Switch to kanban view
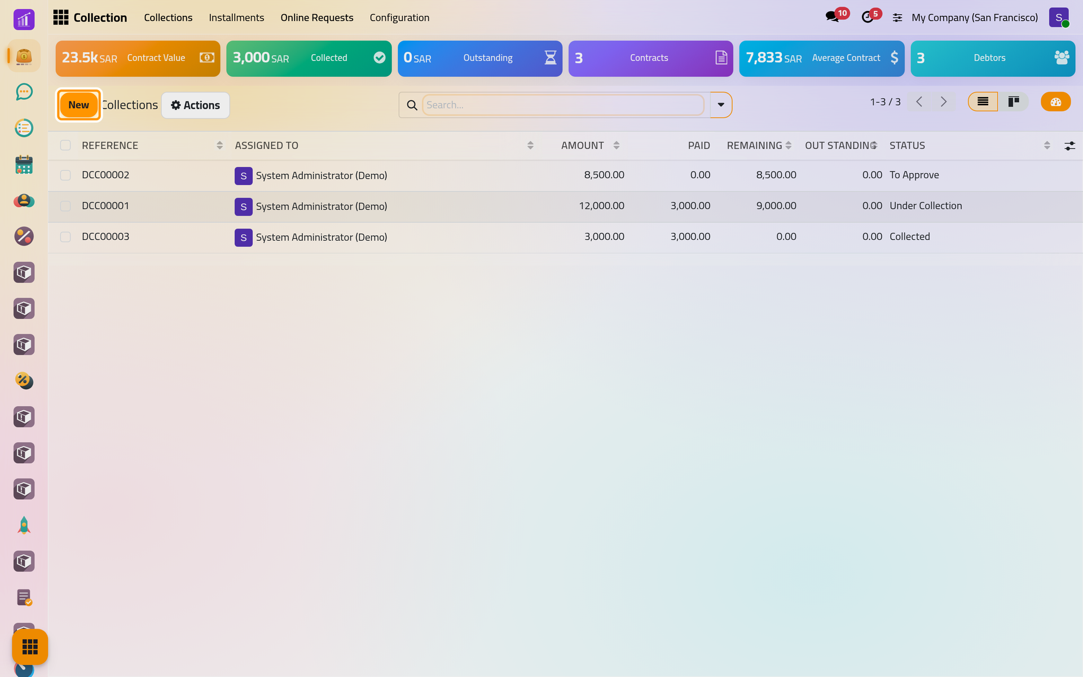 [x=1014, y=102]
